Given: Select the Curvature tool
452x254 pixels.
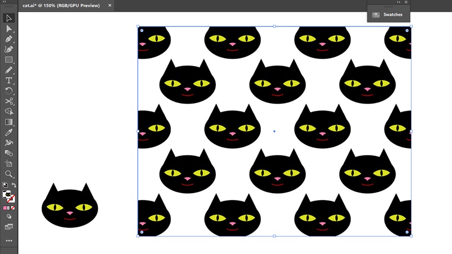Looking at the screenshot, I should pyautogui.click(x=9, y=49).
